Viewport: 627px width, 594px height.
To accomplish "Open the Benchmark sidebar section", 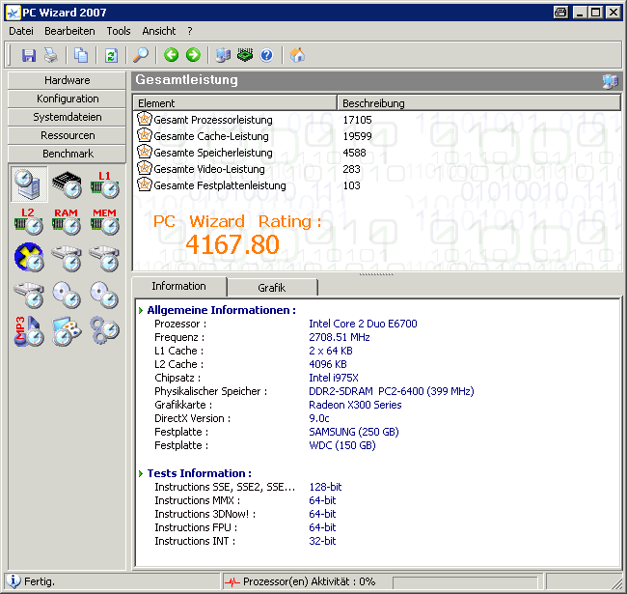I will coord(67,154).
